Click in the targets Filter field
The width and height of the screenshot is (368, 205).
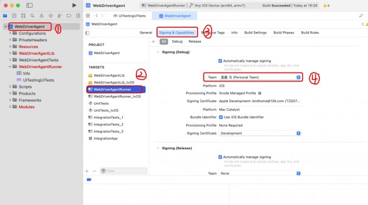pos(123,171)
